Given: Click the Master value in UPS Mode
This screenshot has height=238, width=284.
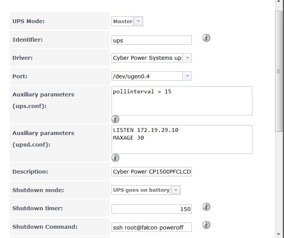Looking at the screenshot, I should click(x=123, y=22).
